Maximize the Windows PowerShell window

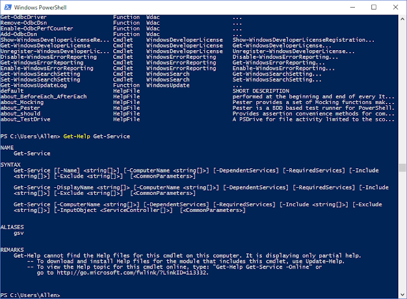pyautogui.click(x=374, y=7)
